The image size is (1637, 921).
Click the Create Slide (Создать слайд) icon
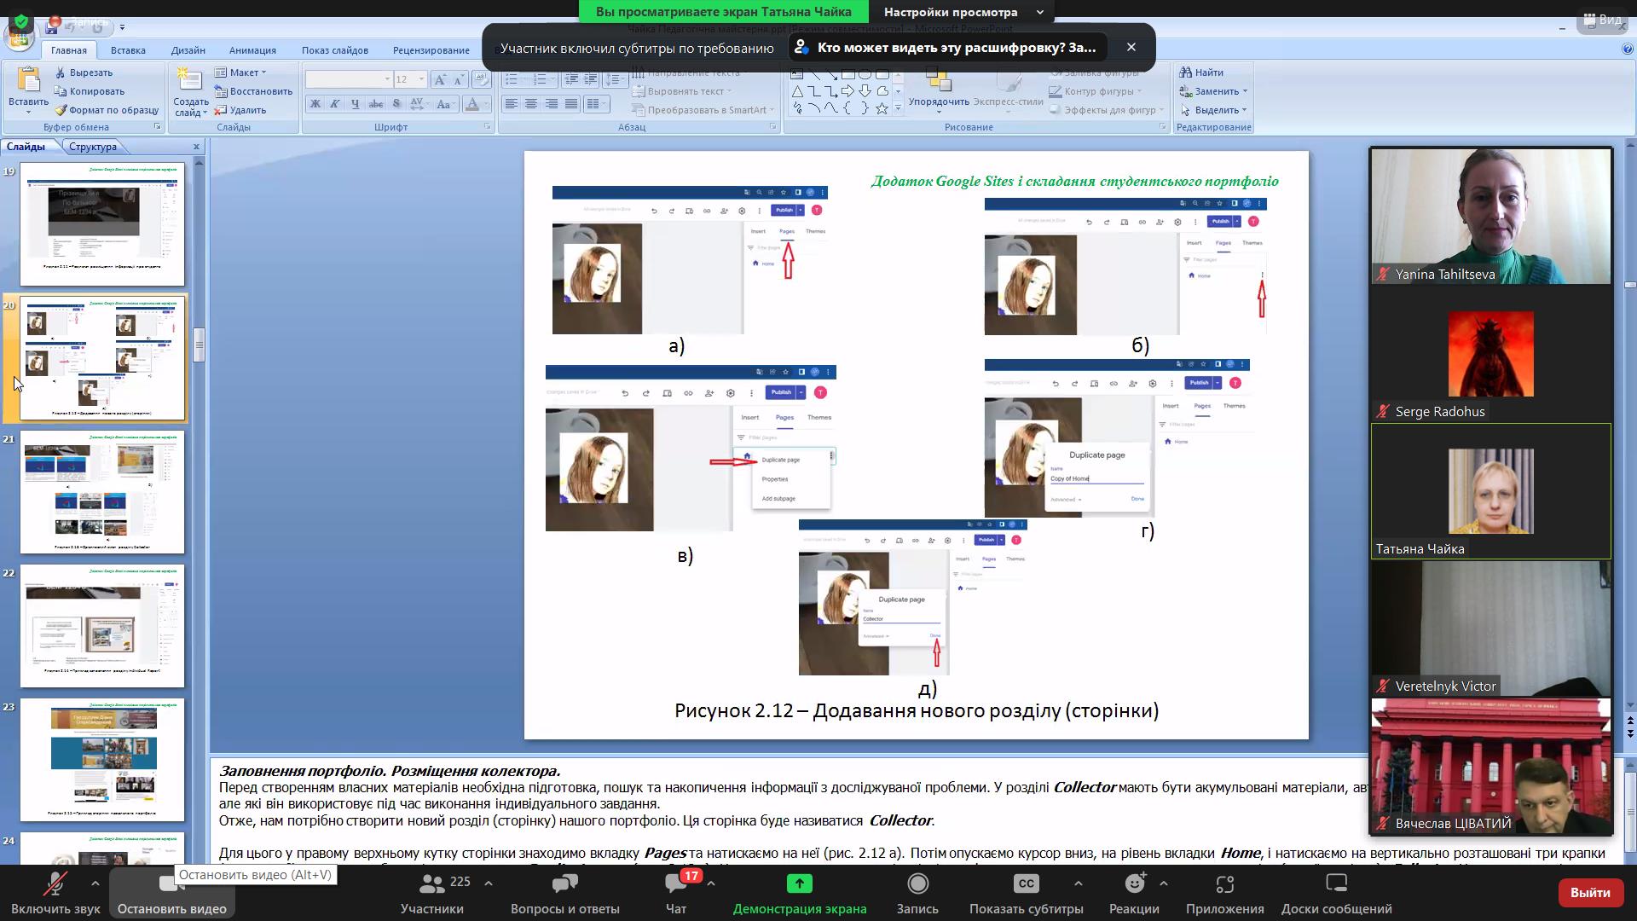click(189, 79)
